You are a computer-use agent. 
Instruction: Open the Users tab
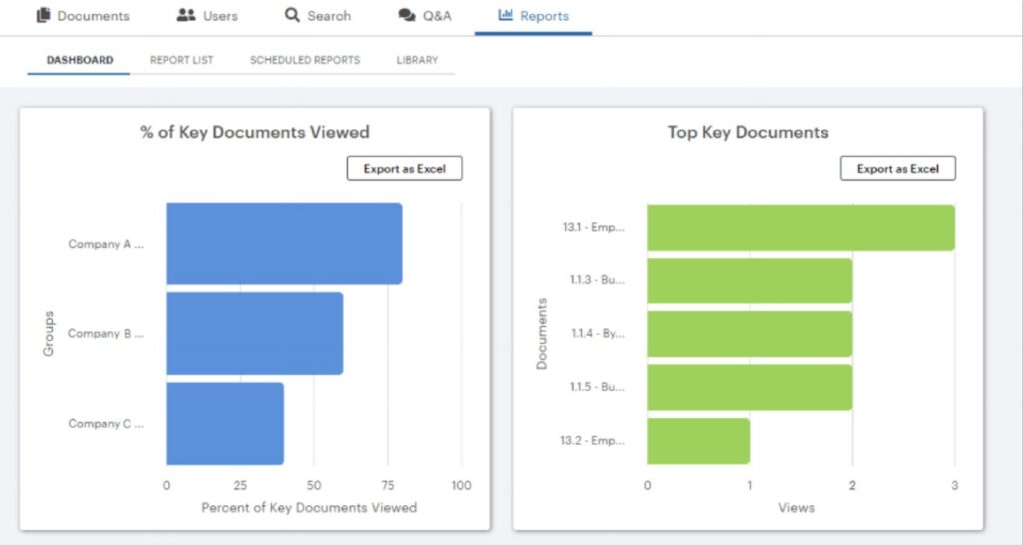coord(207,16)
